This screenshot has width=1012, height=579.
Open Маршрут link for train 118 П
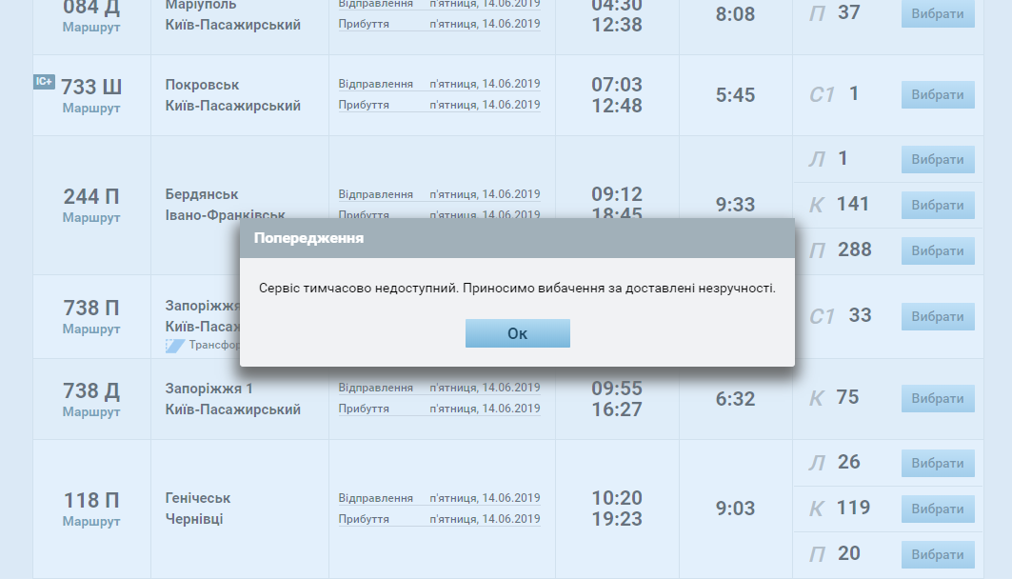[91, 522]
